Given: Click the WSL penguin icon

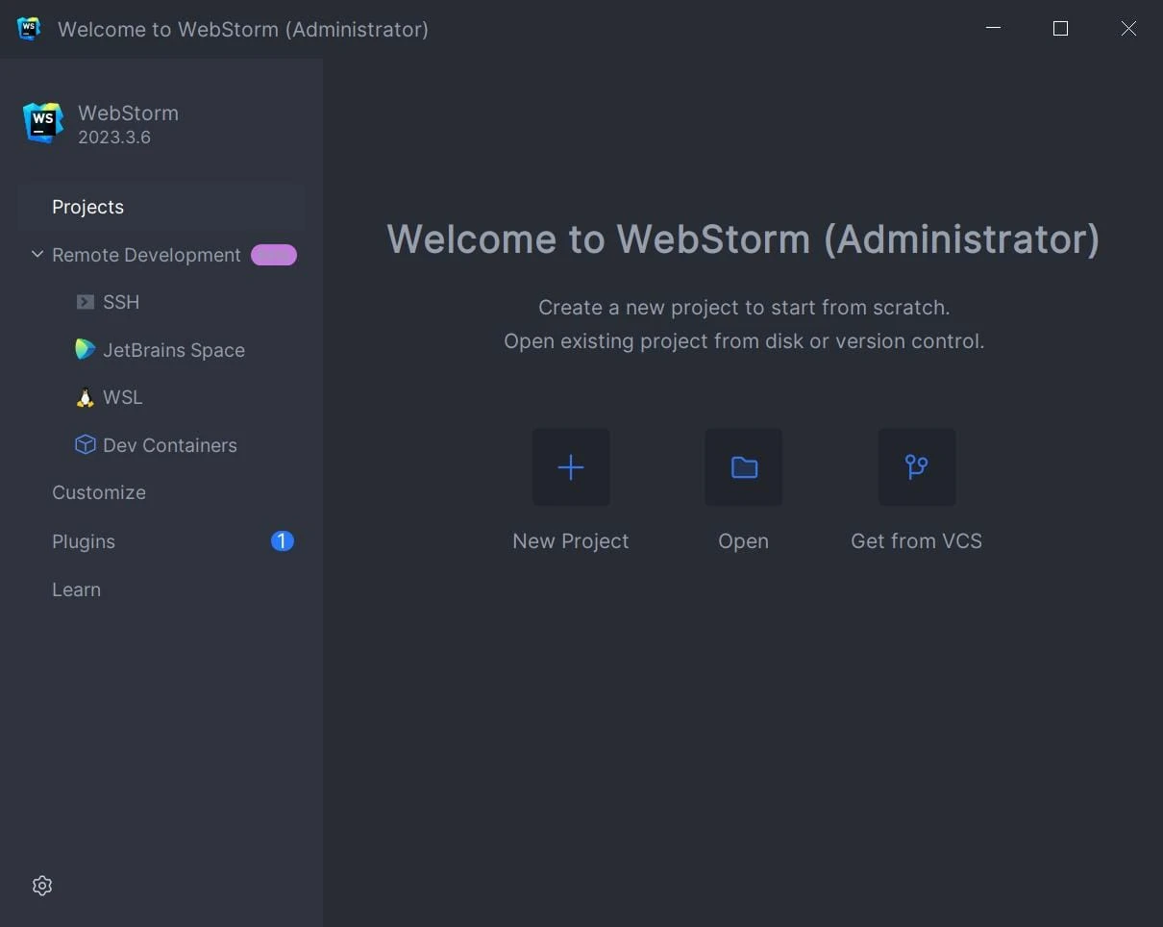Looking at the screenshot, I should (85, 397).
